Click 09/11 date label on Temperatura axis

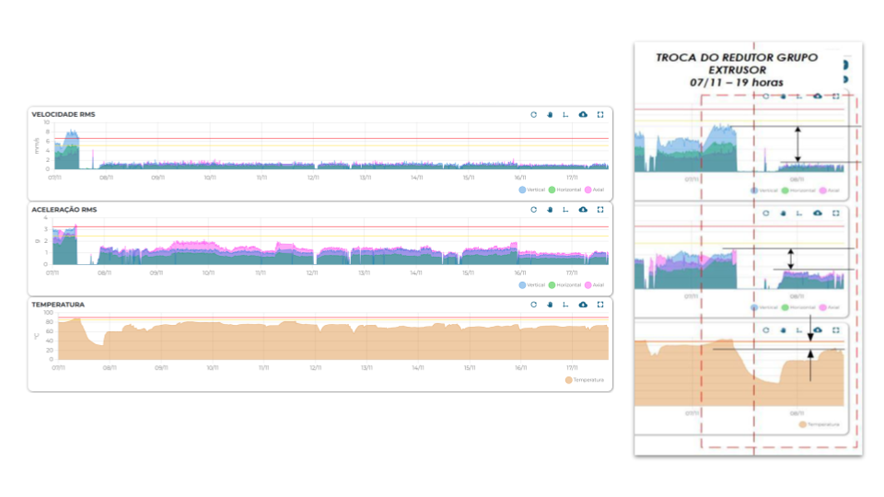(x=161, y=368)
